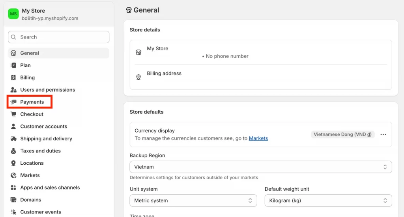The width and height of the screenshot is (404, 217).
Task: Click the Billing address row
Action: point(261,77)
